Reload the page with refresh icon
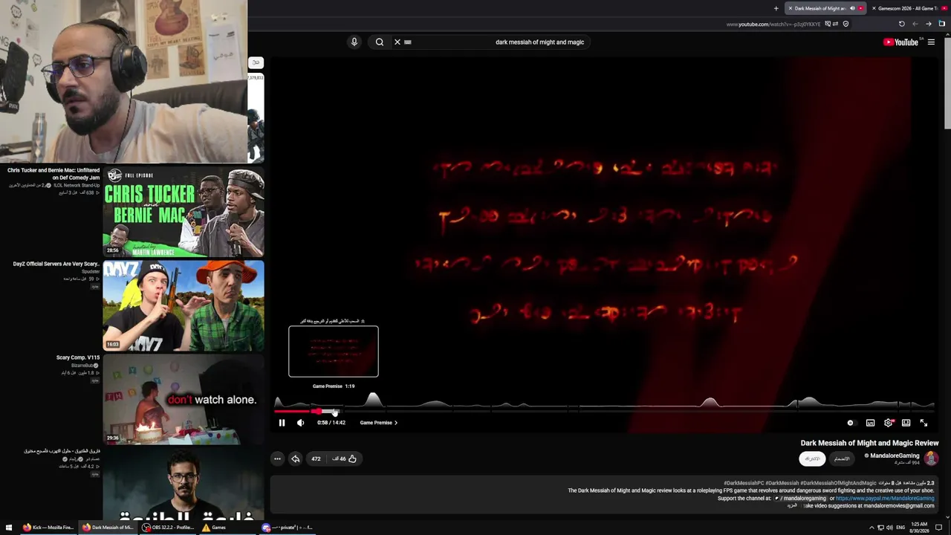This screenshot has width=951, height=535. click(x=902, y=24)
